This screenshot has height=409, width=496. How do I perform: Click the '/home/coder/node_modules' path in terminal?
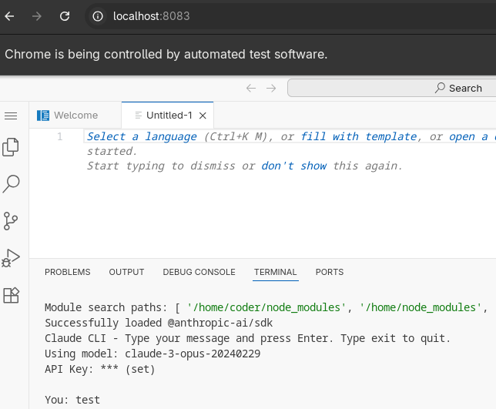(x=266, y=307)
